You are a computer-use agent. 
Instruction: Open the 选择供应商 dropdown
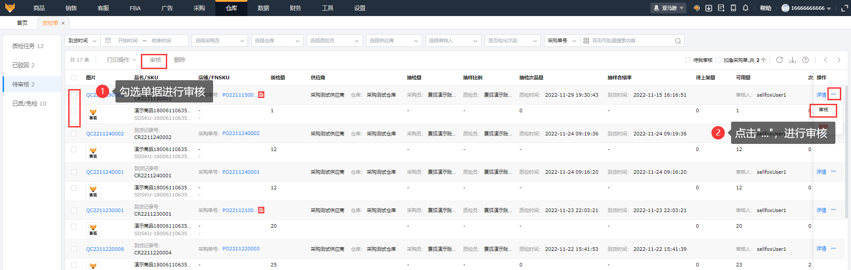(x=394, y=41)
